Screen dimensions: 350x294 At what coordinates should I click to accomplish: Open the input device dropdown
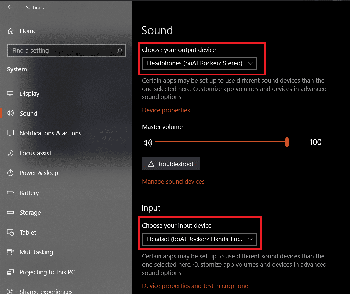tap(199, 239)
